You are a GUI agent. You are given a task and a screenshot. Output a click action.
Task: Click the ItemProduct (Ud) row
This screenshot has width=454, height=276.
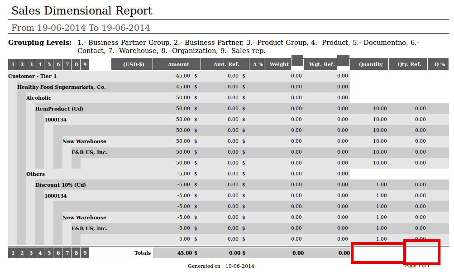[x=59, y=109]
